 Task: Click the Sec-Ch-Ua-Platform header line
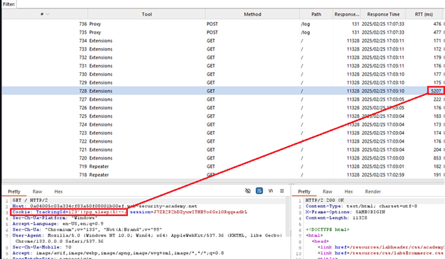click(x=55, y=218)
